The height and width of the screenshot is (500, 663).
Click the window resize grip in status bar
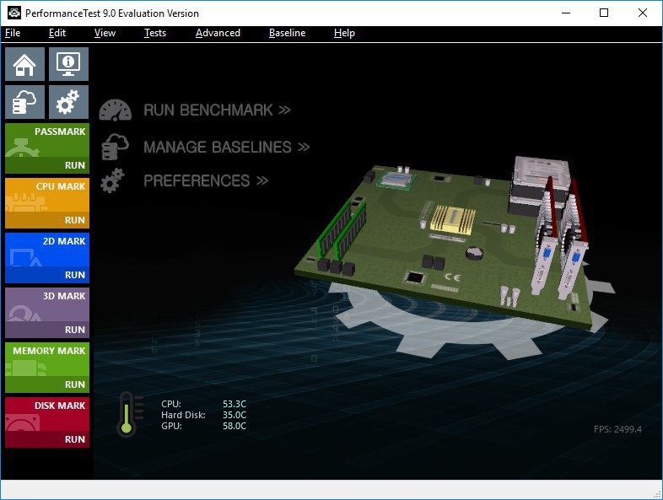click(x=656, y=493)
